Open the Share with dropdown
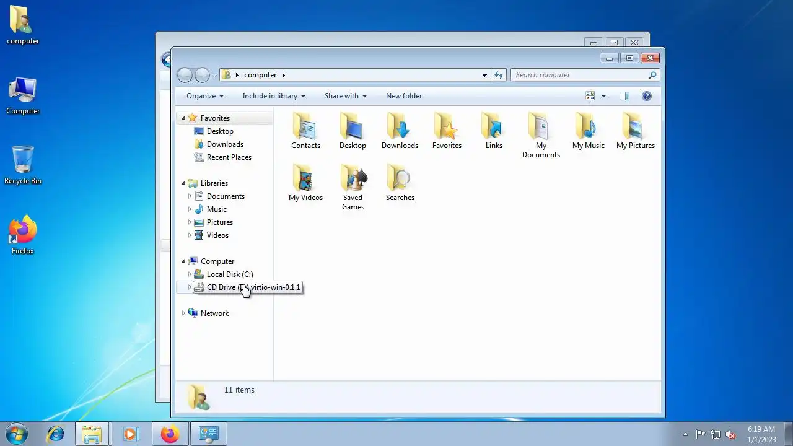Screen dimensions: 793x446 [346, 96]
